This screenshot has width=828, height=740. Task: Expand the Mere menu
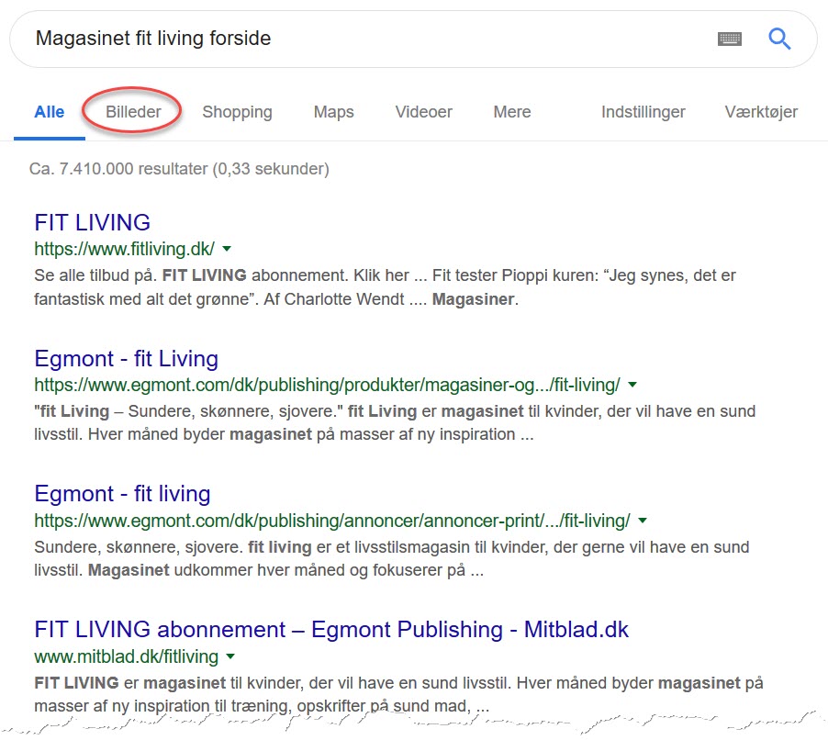pyautogui.click(x=511, y=112)
